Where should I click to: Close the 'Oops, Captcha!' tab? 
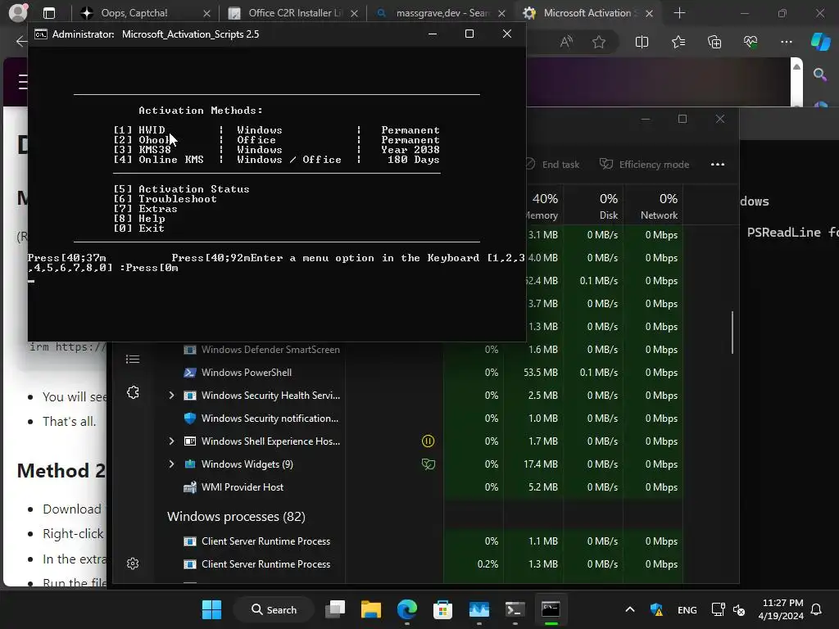(x=207, y=13)
